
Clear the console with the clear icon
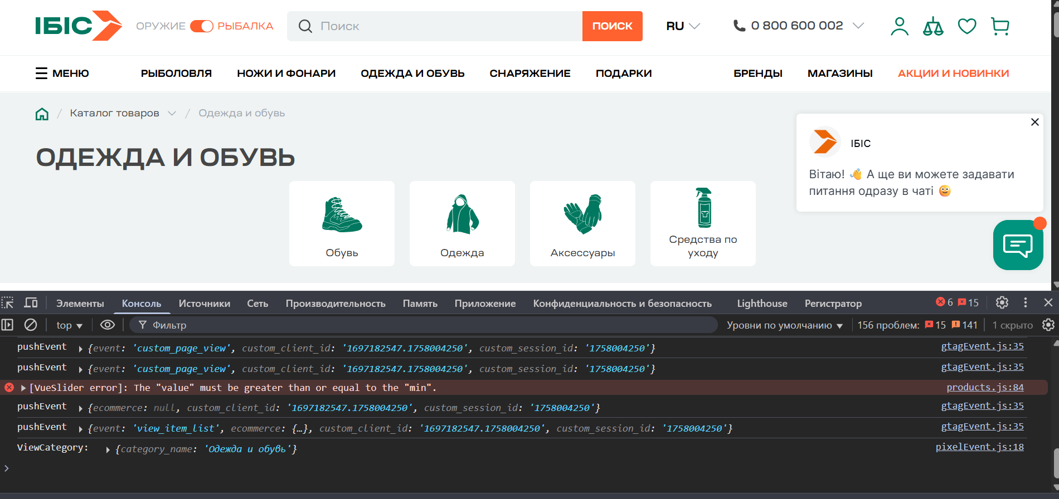[x=31, y=325]
